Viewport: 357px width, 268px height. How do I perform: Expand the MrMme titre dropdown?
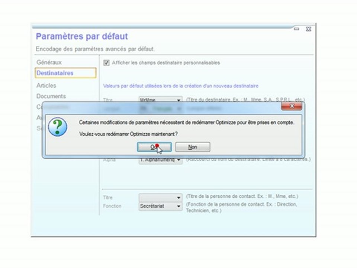point(179,100)
